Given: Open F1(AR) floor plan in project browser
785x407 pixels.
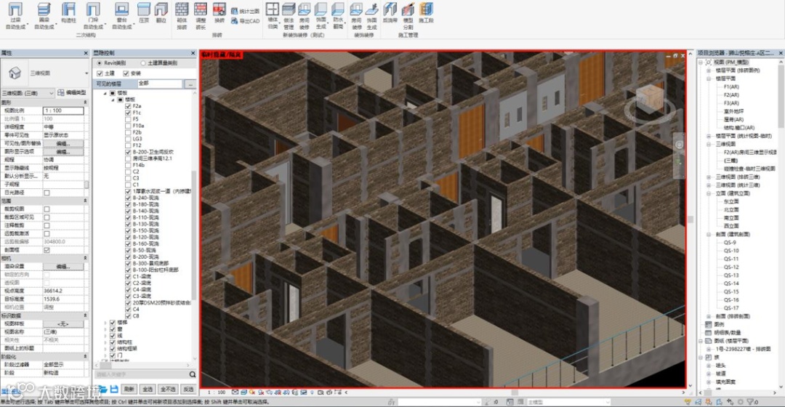Looking at the screenshot, I should pos(731,86).
